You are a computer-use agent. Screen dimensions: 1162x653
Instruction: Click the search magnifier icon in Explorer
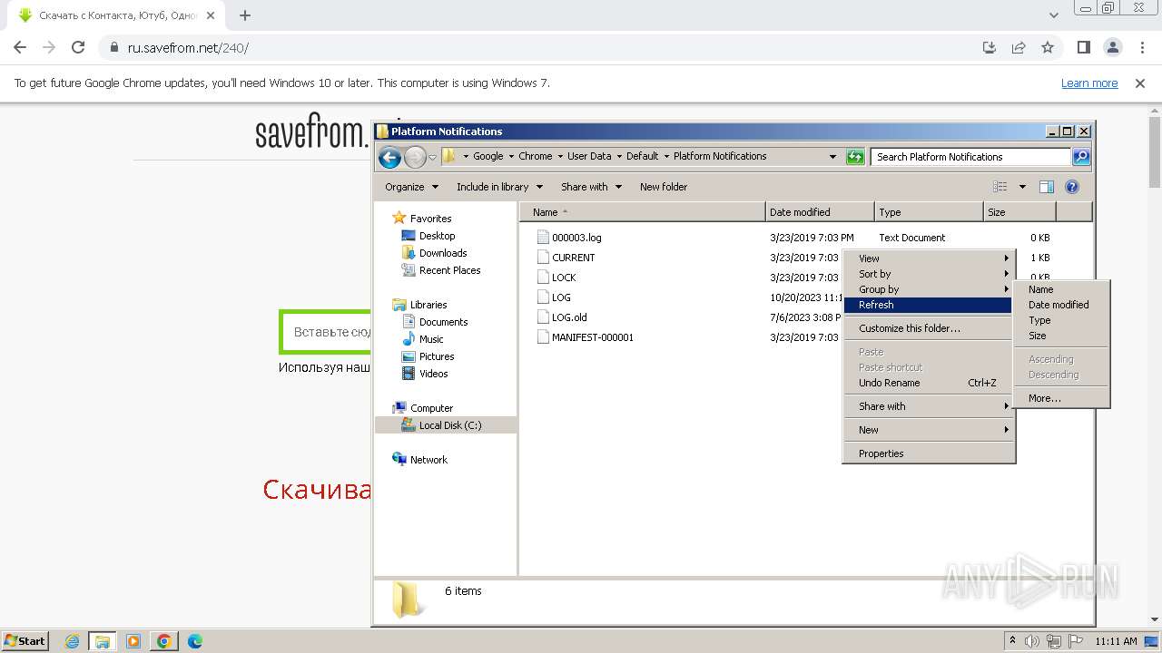coord(1080,157)
